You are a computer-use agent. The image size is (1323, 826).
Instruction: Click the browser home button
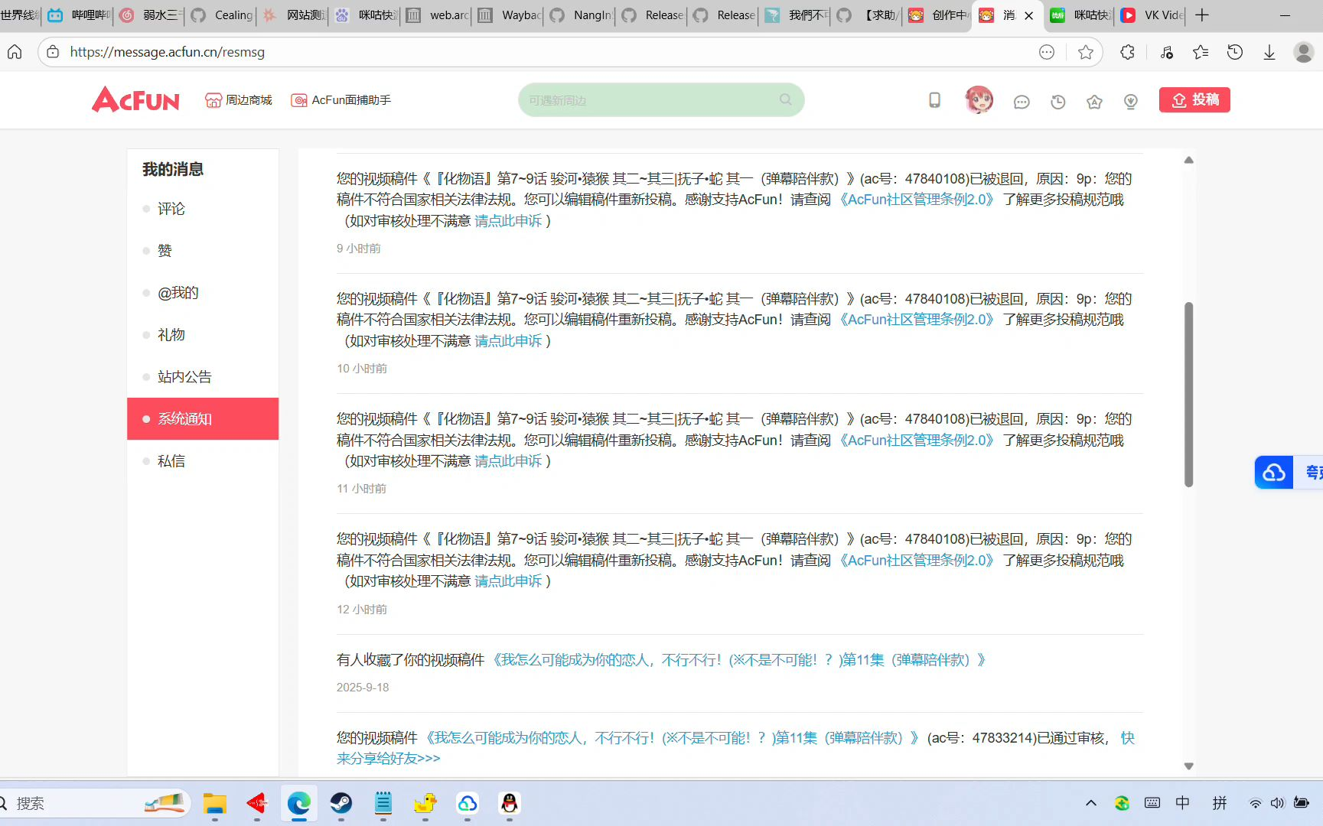click(15, 52)
